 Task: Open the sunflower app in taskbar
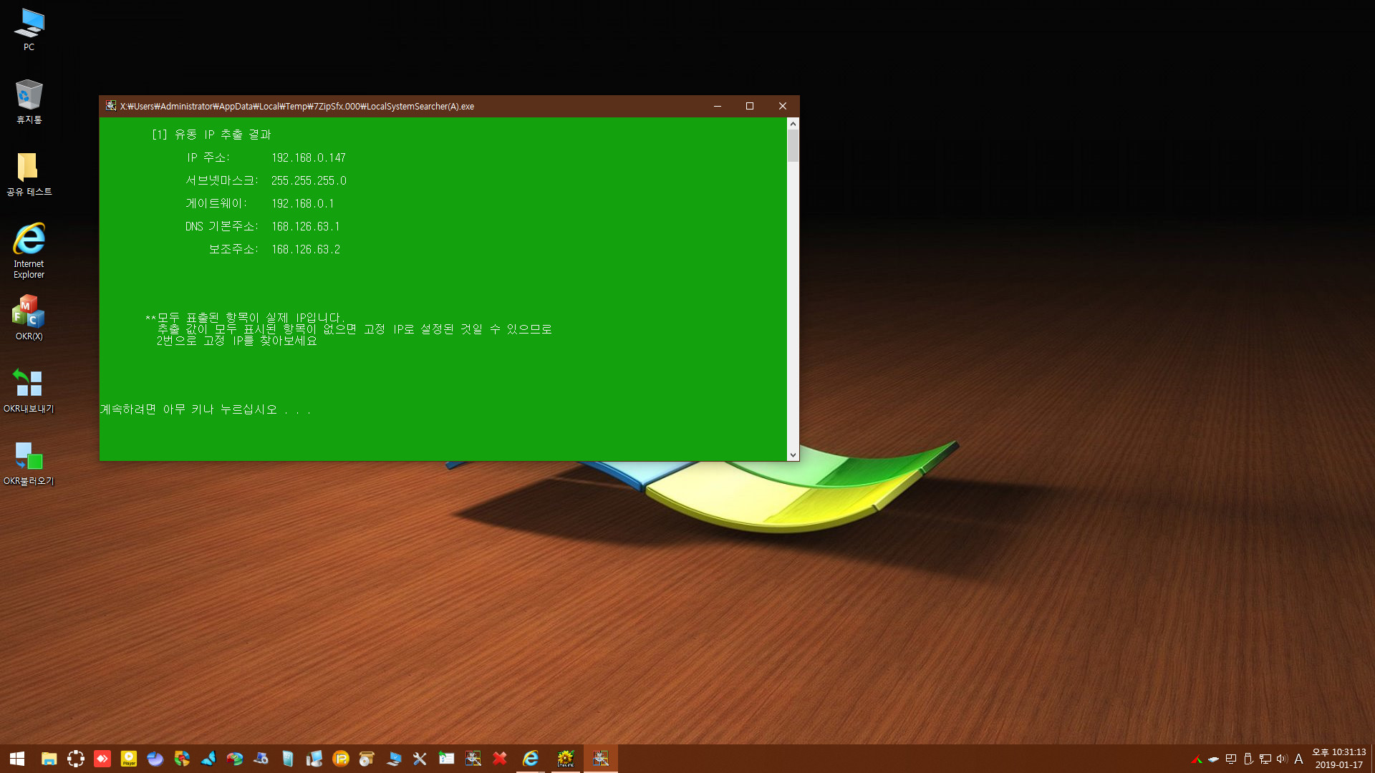pos(566,759)
